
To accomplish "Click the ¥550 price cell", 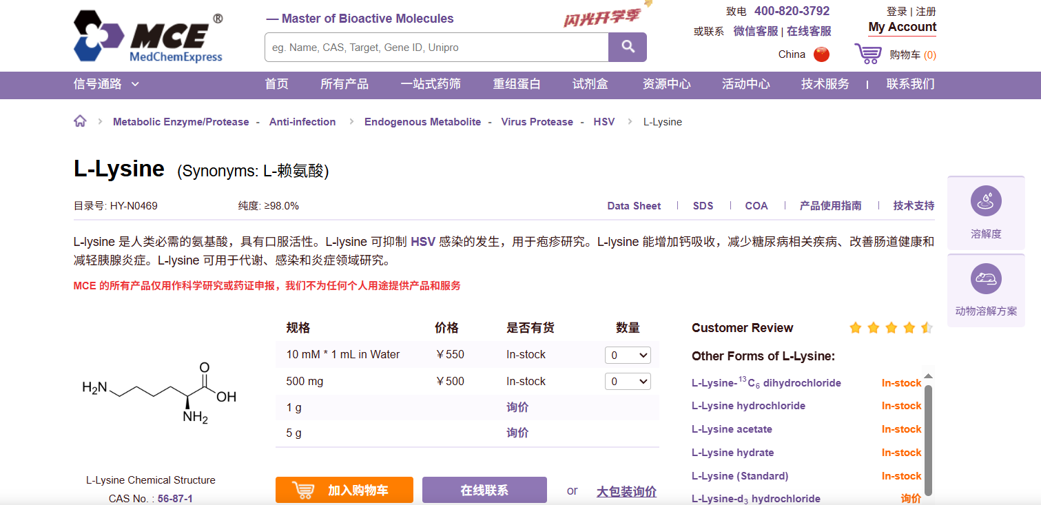I will (451, 355).
